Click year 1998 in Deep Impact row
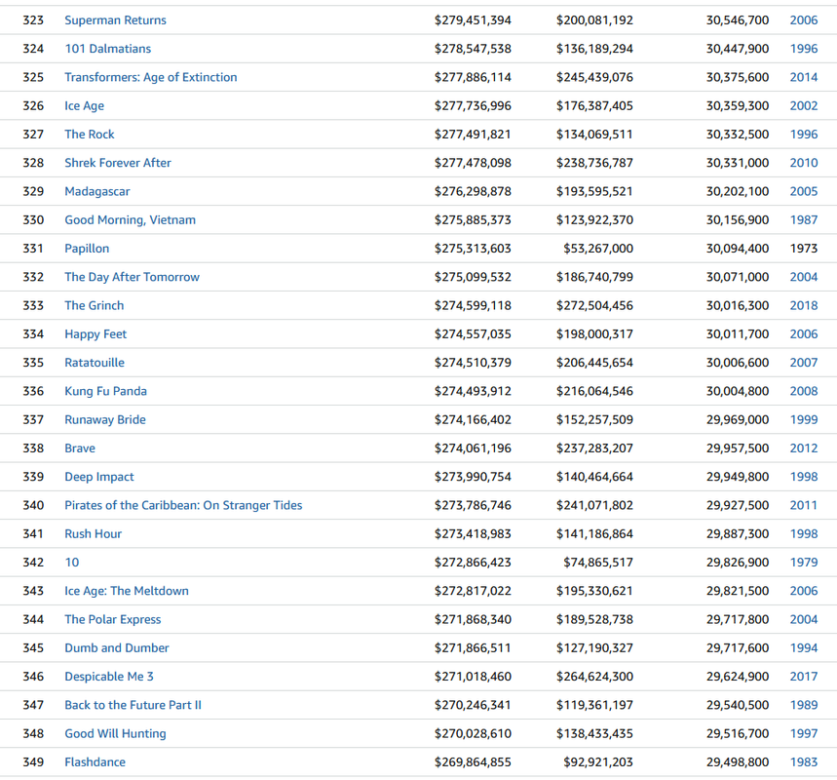 [803, 477]
